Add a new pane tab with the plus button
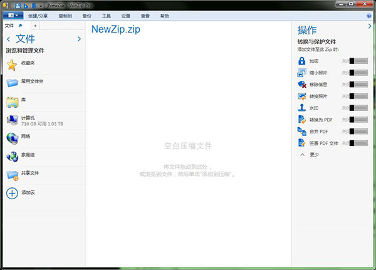 (35, 26)
